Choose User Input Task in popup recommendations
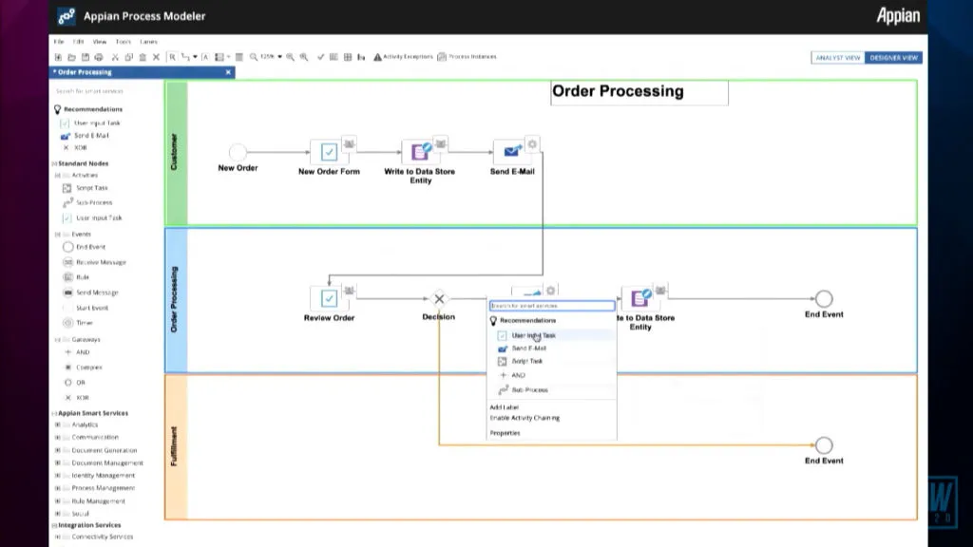The height and width of the screenshot is (547, 973). coord(552,335)
